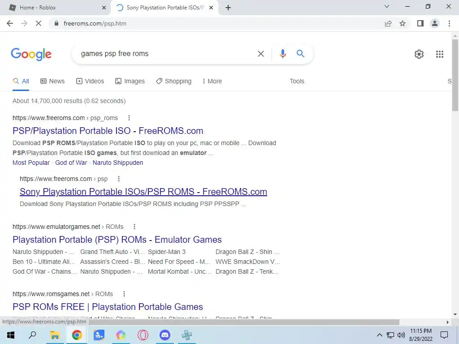Open options for emulatorgames.net result
Viewport: 459px width, 344px height.
[x=134, y=227]
